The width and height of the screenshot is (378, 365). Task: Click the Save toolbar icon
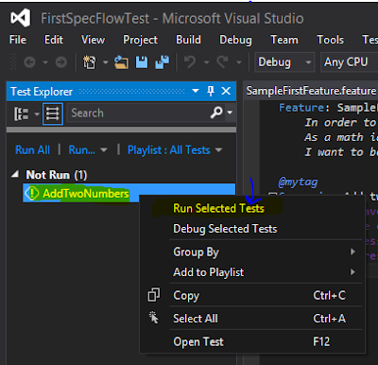click(x=142, y=62)
